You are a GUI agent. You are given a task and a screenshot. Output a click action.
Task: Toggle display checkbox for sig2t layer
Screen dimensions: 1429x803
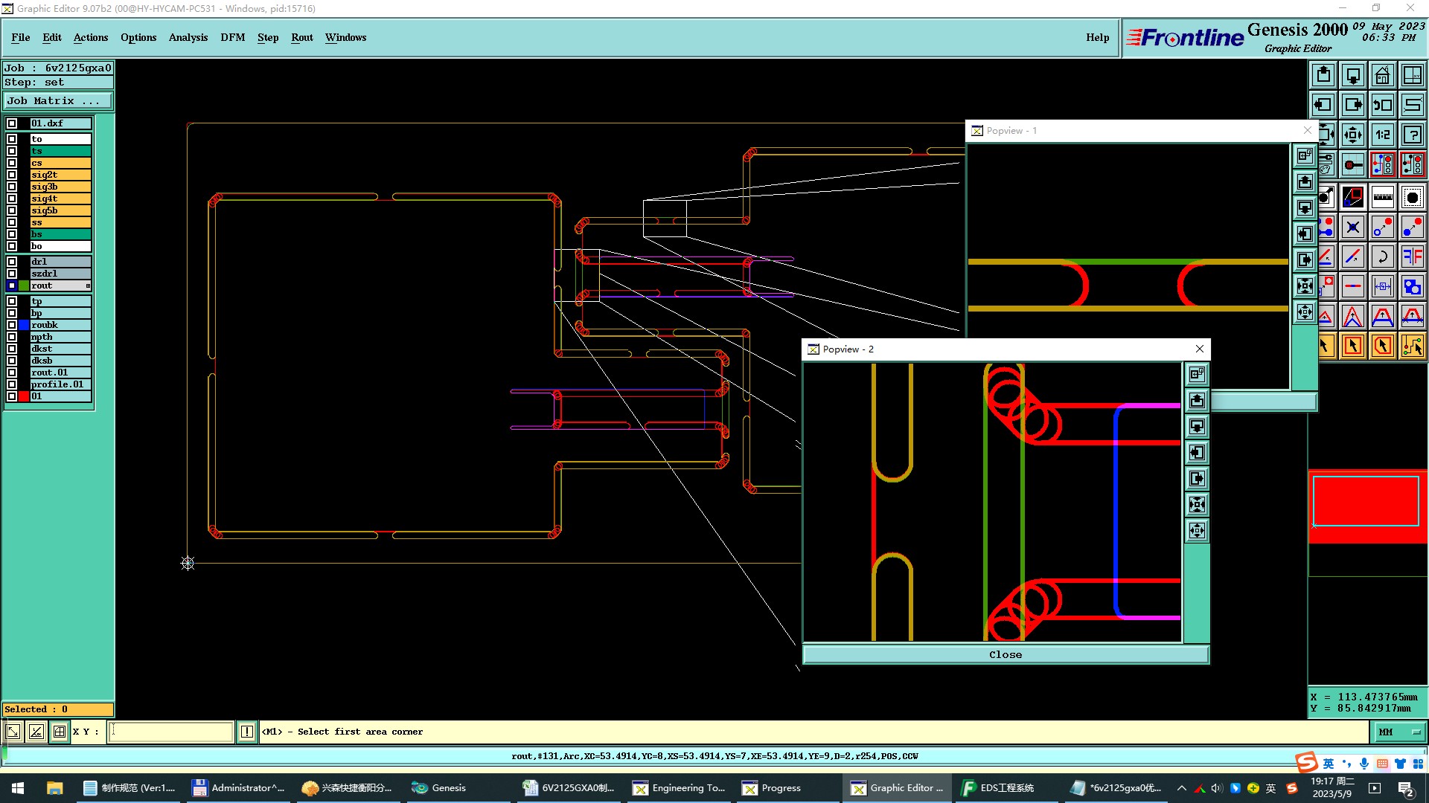point(12,175)
